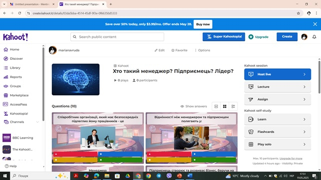This screenshot has width=321, height=180.
Task: Go back in browser
Action: pos(4,13)
